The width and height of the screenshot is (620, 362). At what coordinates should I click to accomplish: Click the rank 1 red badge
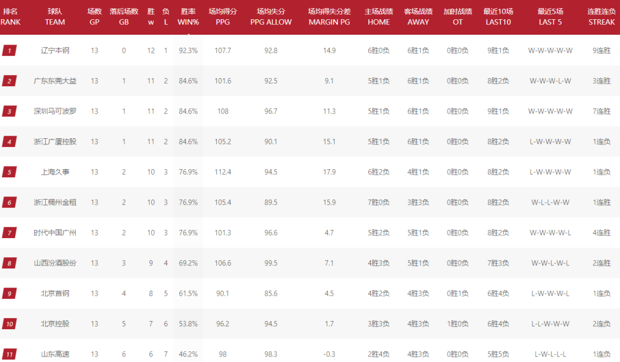(x=9, y=51)
